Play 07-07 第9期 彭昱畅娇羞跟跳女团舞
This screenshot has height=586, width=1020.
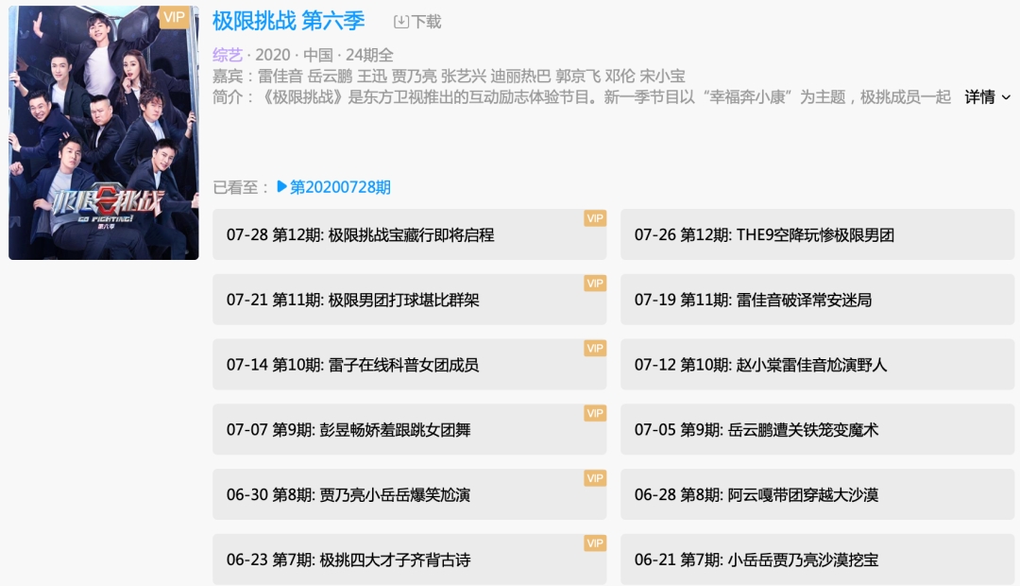coord(409,430)
